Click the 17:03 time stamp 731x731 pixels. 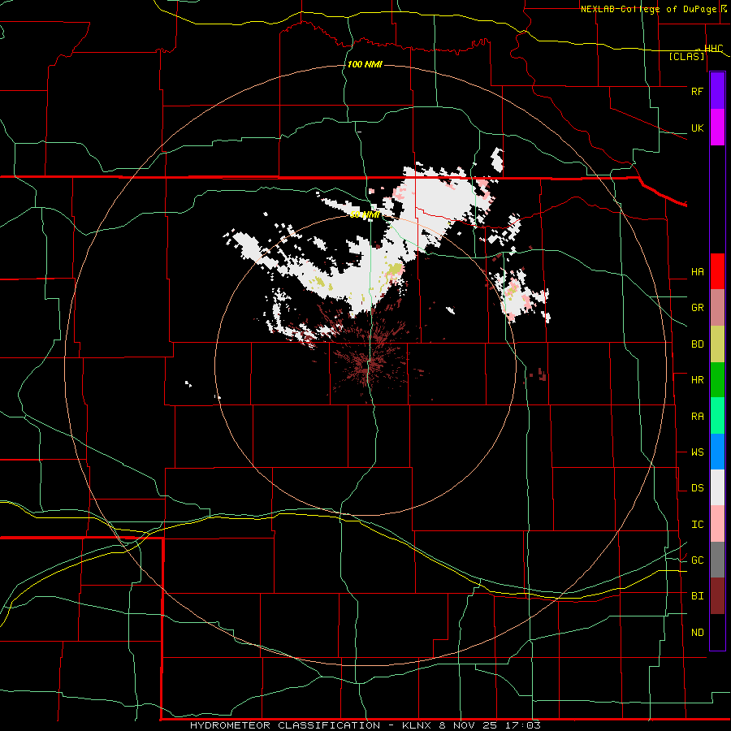(x=524, y=725)
